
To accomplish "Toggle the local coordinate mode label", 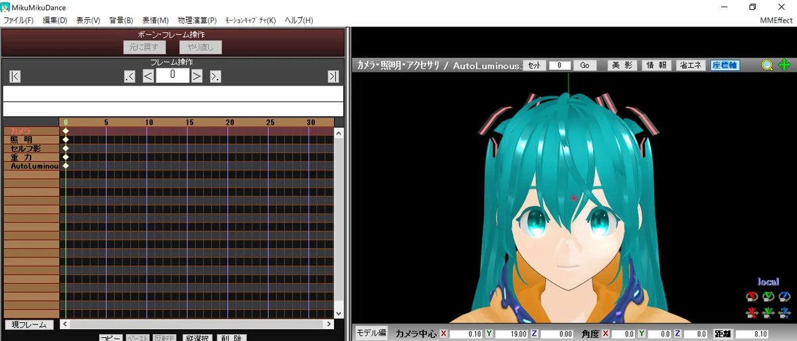I will 768,282.
